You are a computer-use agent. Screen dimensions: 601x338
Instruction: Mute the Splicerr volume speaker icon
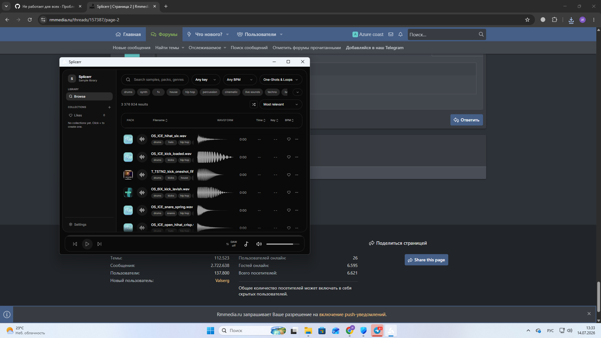[259, 244]
